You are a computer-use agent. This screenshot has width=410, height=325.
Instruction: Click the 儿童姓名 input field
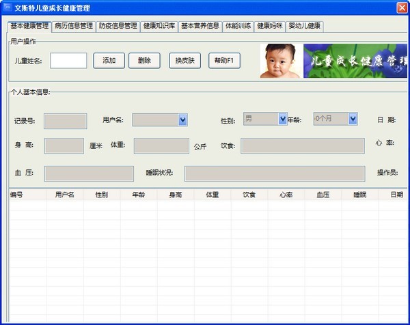pos(68,61)
